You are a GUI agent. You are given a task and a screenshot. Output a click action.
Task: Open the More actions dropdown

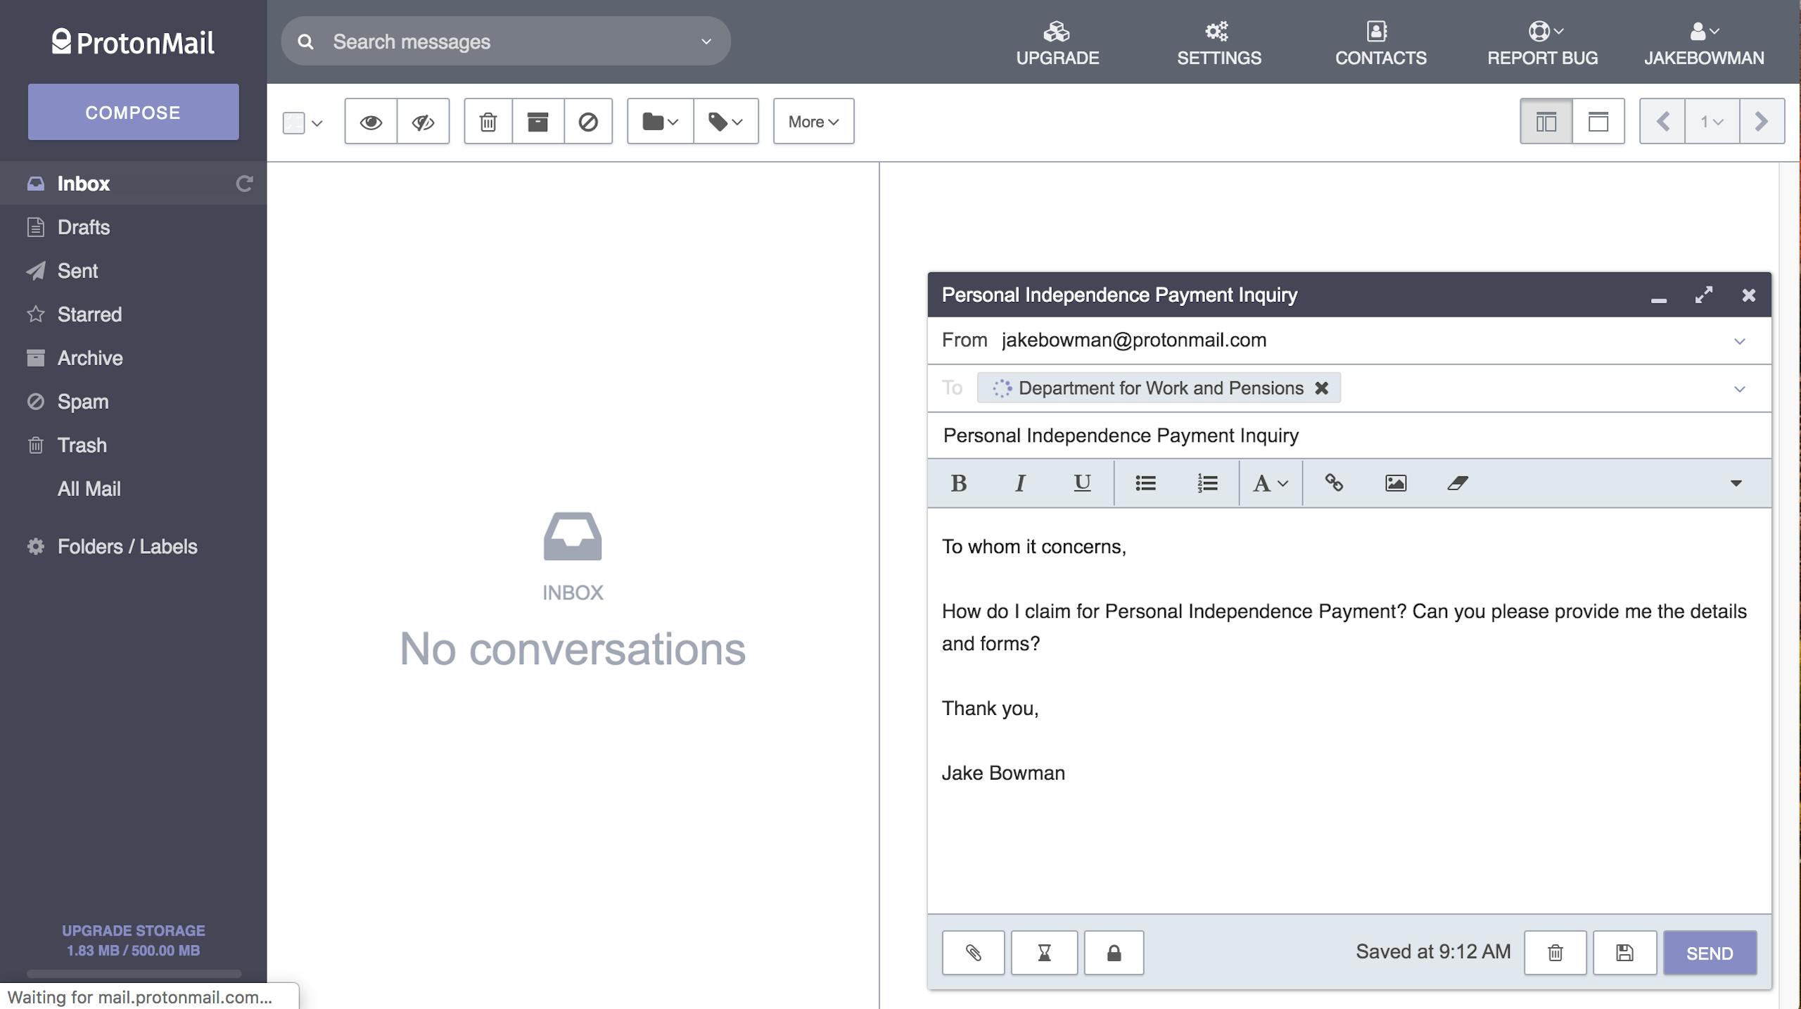pos(813,122)
